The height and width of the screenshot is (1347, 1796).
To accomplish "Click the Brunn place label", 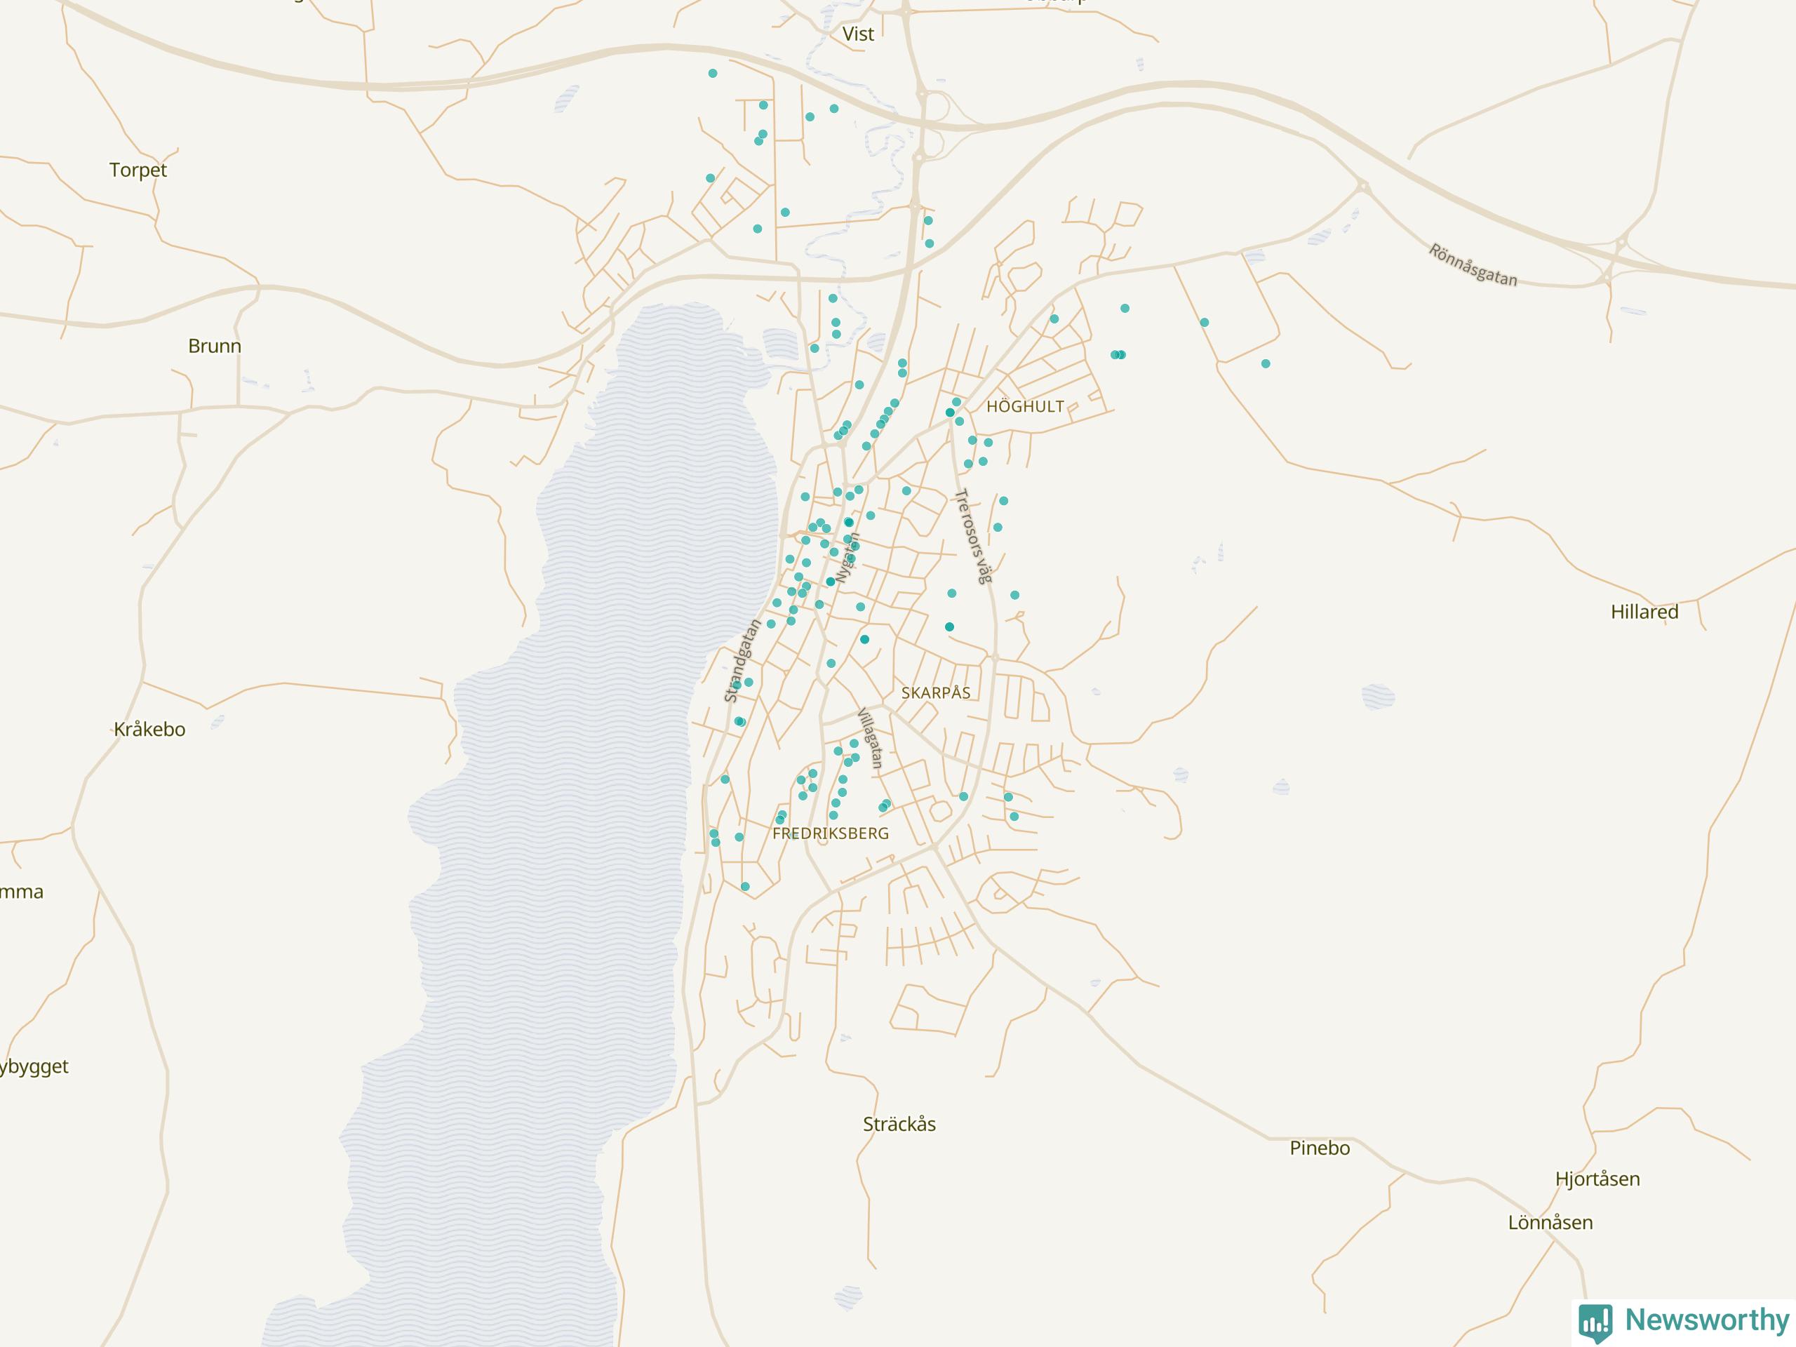I will click(x=215, y=346).
